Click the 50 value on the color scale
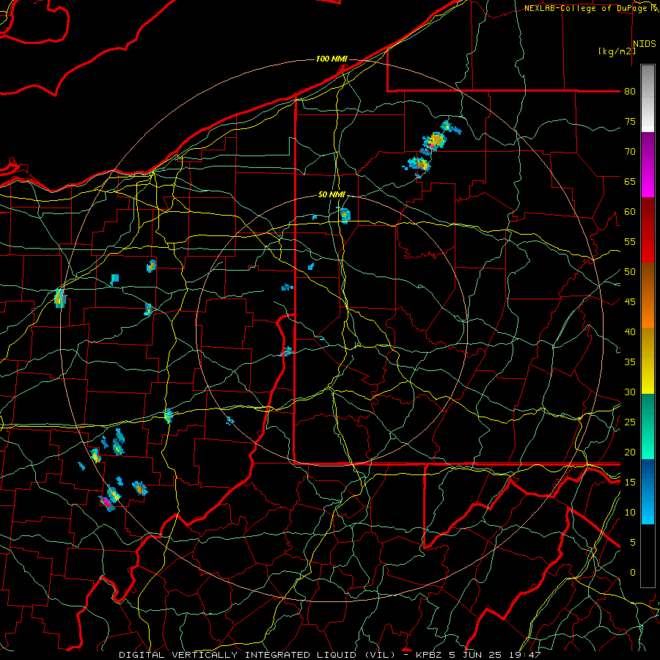 pyautogui.click(x=630, y=272)
